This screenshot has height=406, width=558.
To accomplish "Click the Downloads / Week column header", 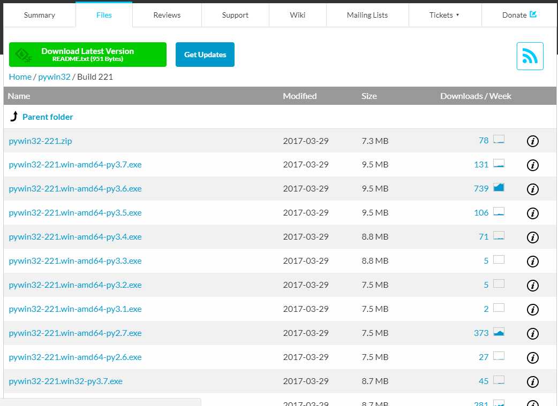I will 476,96.
